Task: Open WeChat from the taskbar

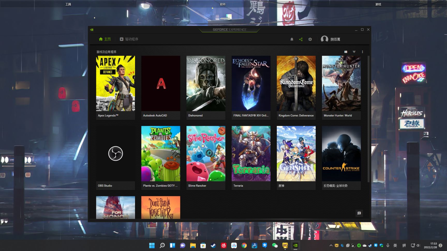Action: (275, 245)
